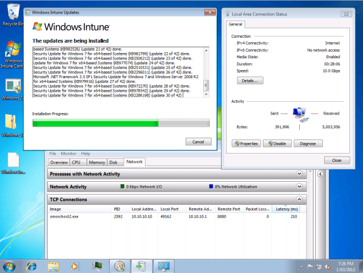
Task: Open the Monitor menu
Action: (68, 153)
